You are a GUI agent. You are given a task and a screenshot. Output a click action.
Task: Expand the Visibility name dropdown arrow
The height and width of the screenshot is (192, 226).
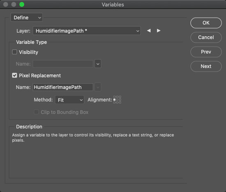(98, 64)
